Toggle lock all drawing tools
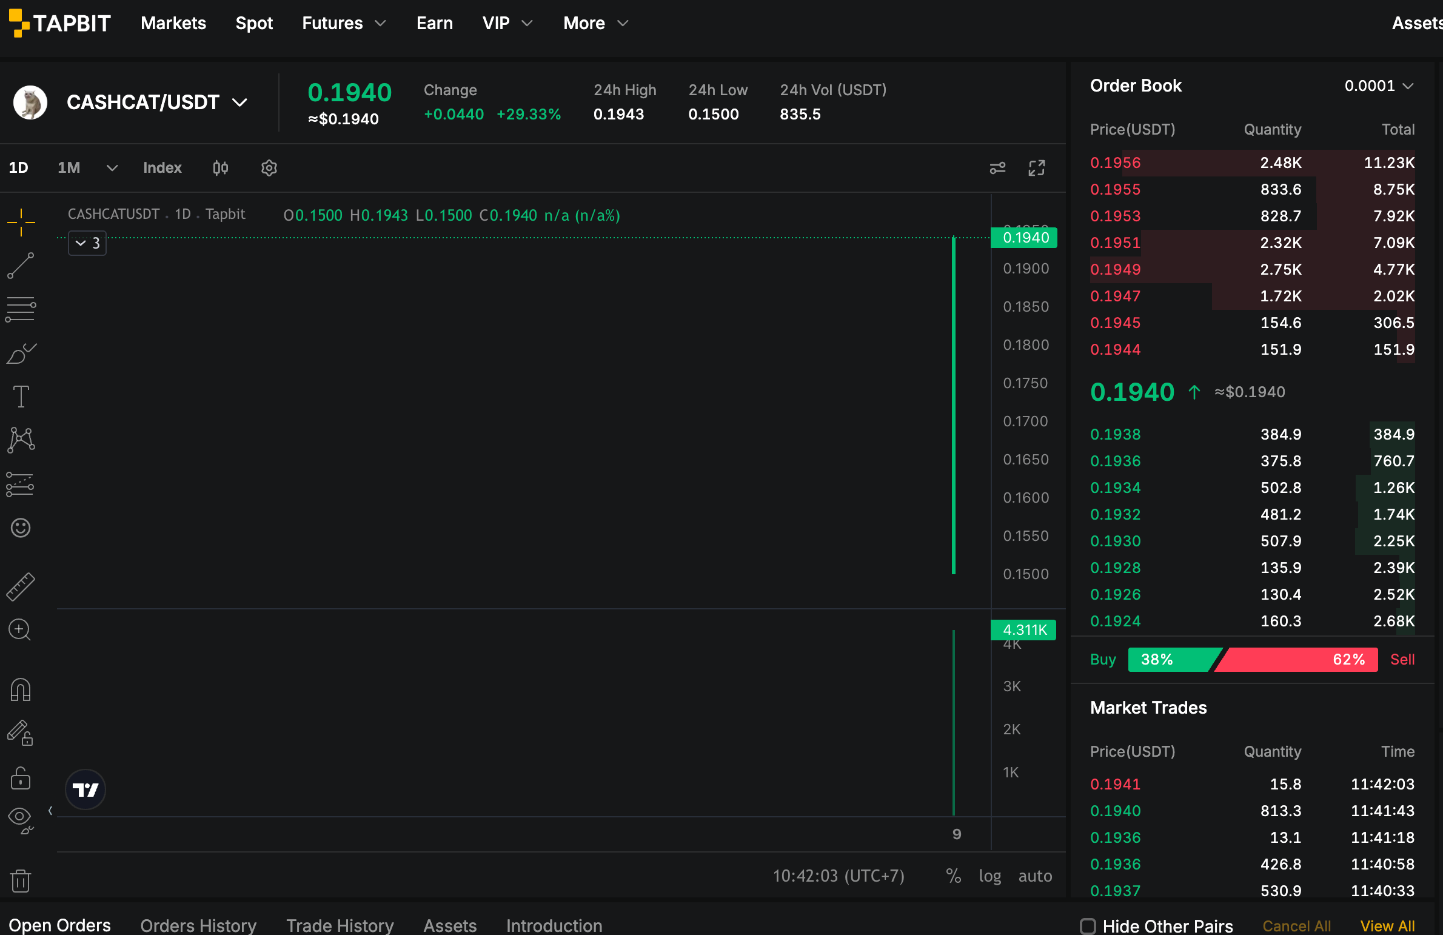Image resolution: width=1443 pixels, height=935 pixels. (21, 777)
